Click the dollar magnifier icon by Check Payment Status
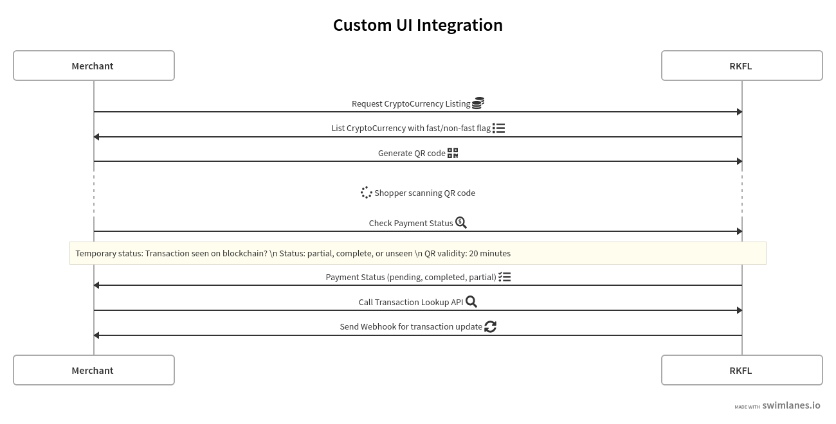Viewport: 836px width, 424px height. pyautogui.click(x=461, y=223)
